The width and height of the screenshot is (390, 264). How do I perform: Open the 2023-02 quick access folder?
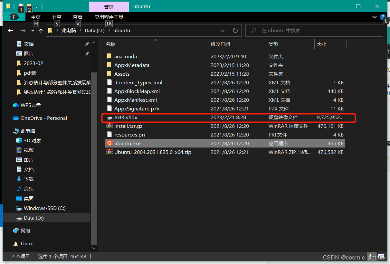point(30,63)
